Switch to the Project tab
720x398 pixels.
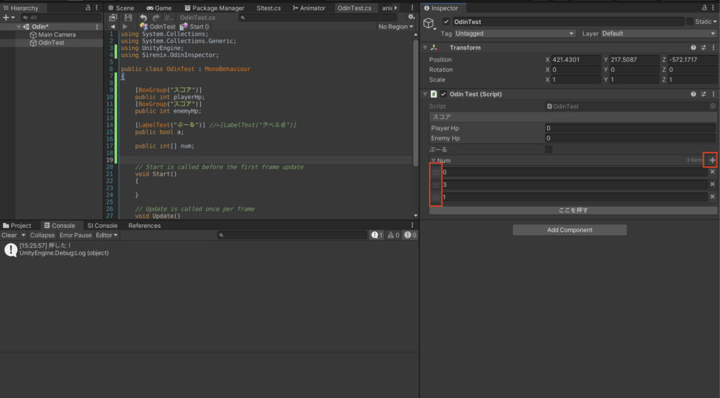click(x=17, y=226)
